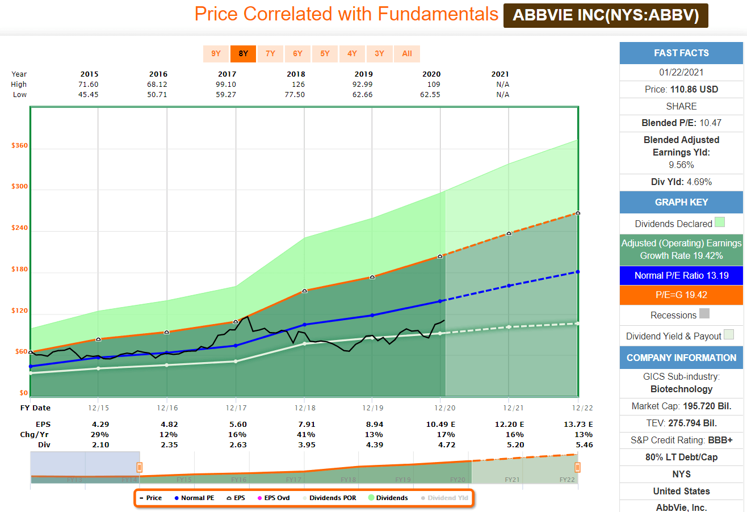Click the FAST FACTS header
Viewport: 747px width, 512px height.
click(681, 53)
